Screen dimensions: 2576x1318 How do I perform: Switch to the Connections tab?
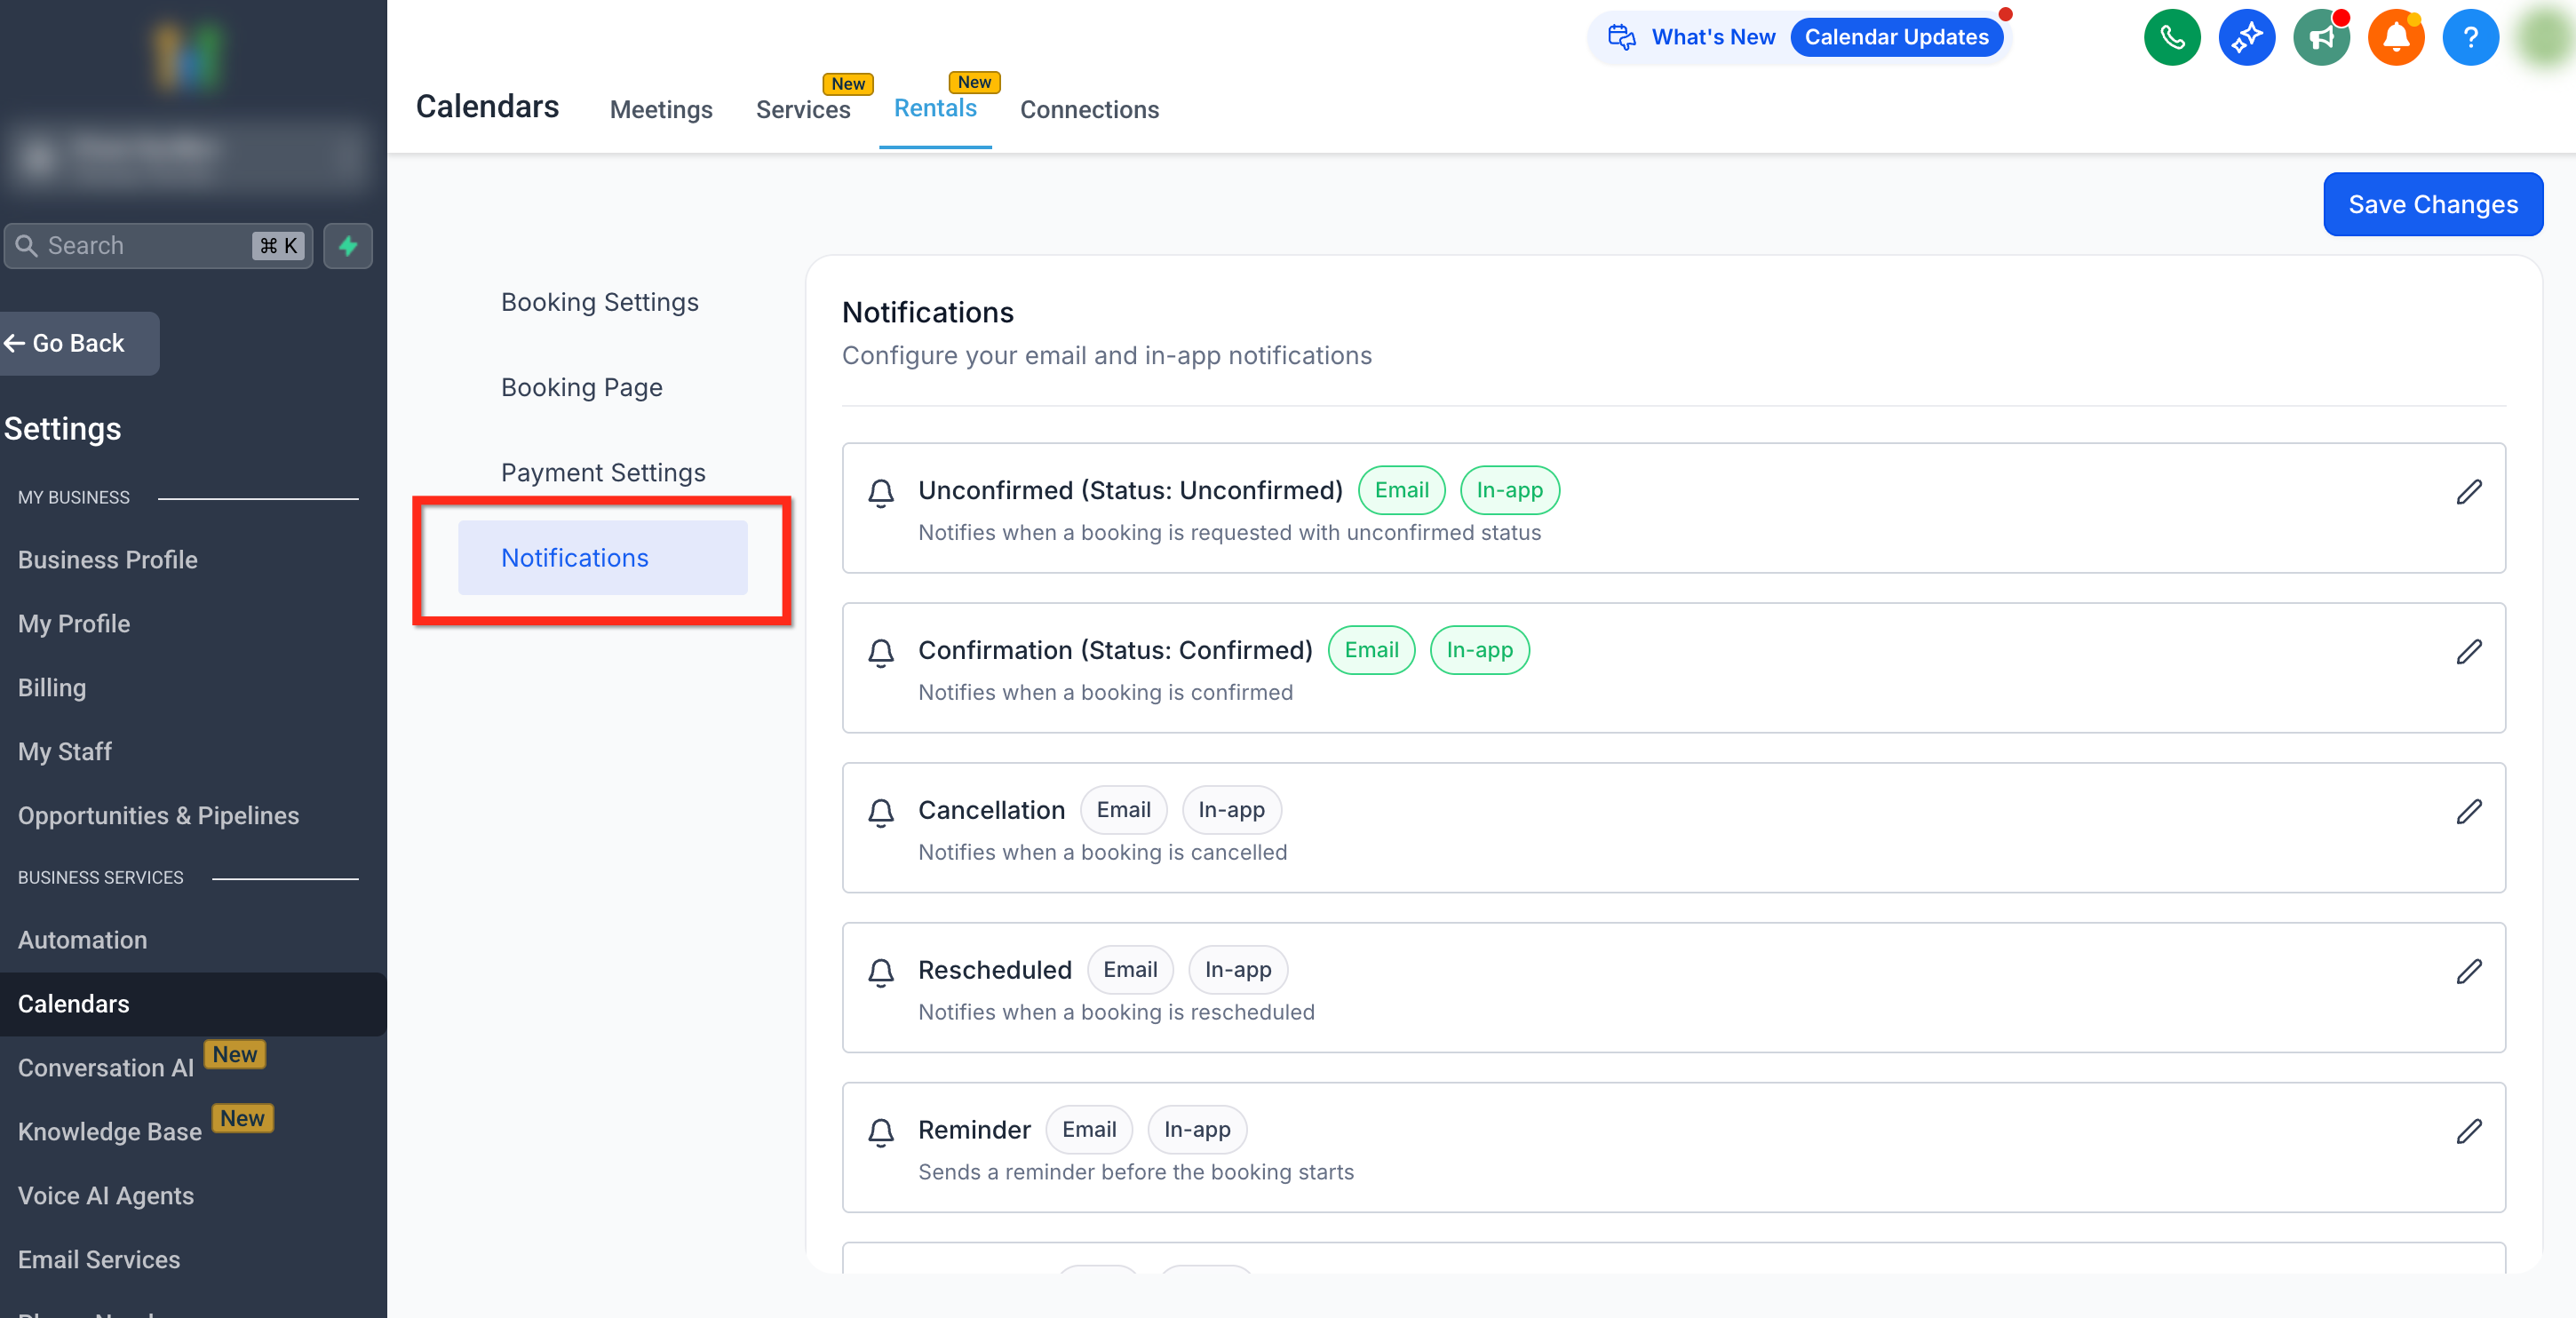[x=1089, y=109]
